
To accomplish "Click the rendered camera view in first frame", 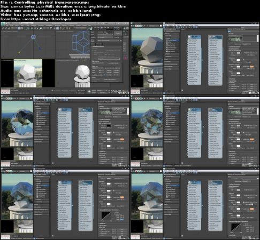I will 28,73.
